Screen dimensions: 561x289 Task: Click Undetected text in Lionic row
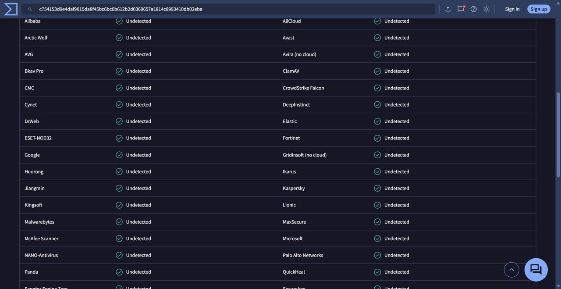coord(397,205)
